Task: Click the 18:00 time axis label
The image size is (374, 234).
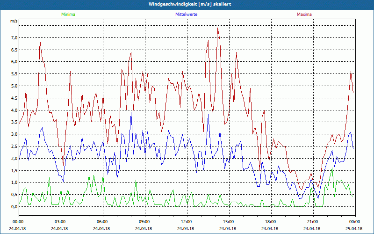Action: tap(271, 221)
